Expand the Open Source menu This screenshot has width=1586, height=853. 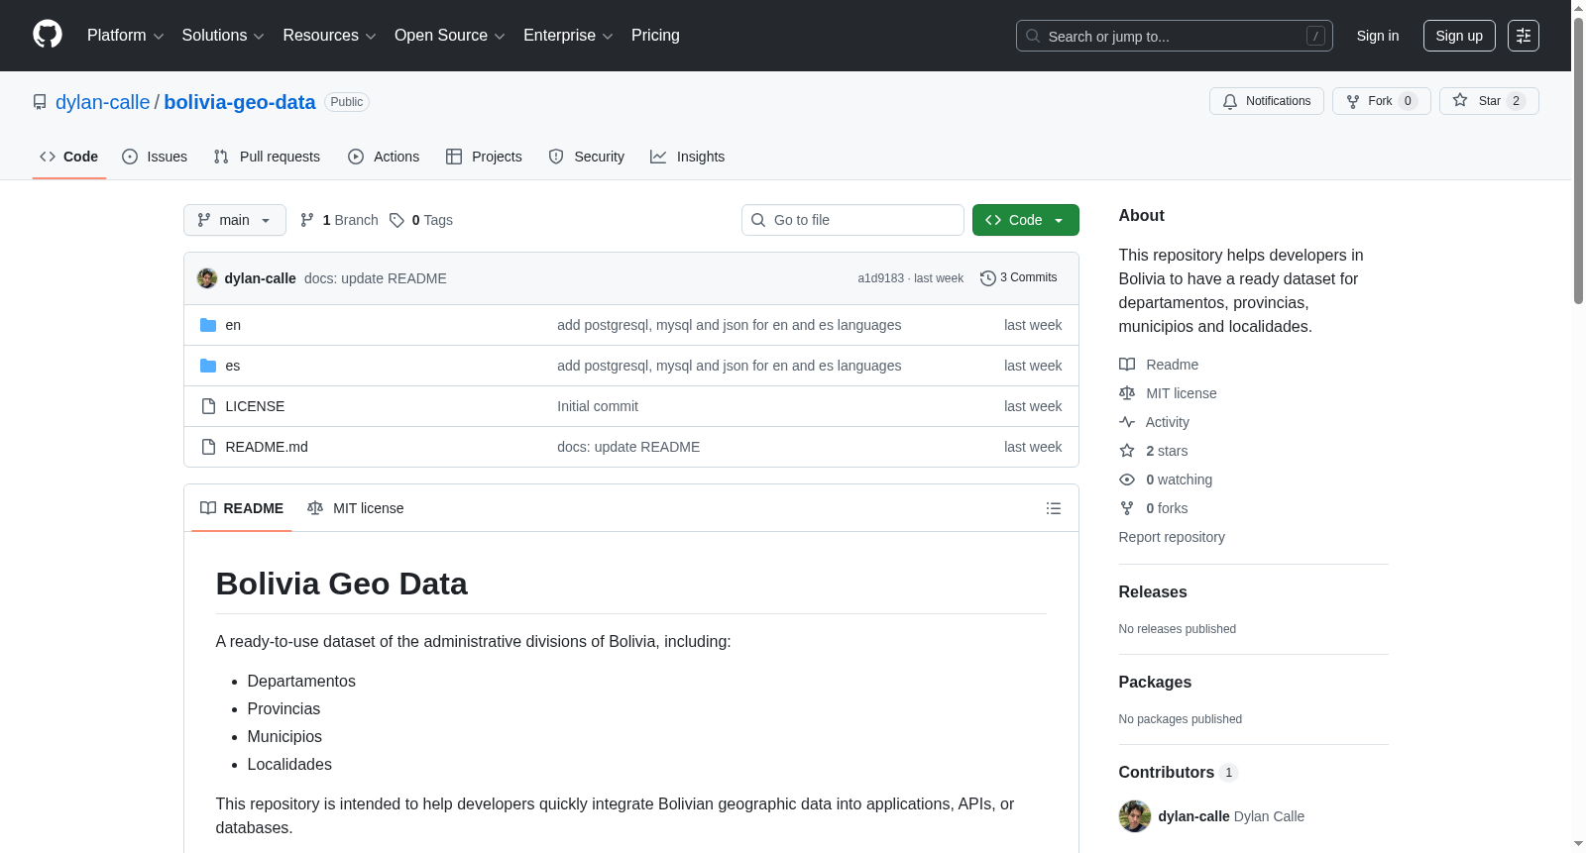point(450,36)
